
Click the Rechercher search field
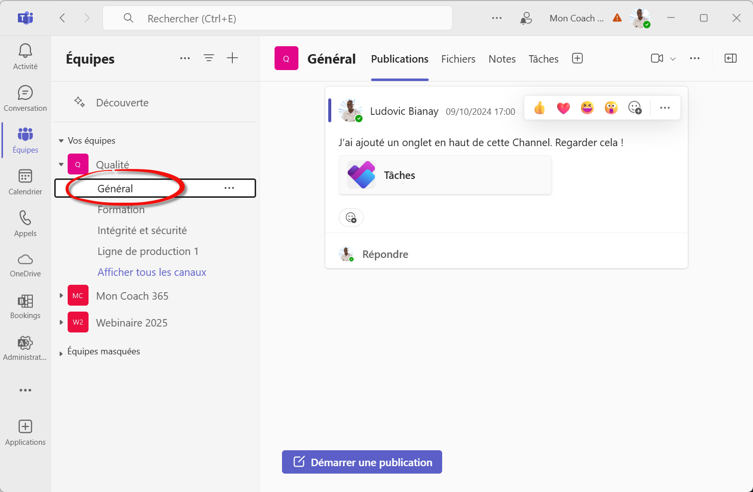pyautogui.click(x=288, y=18)
